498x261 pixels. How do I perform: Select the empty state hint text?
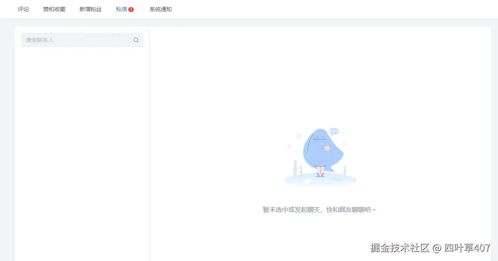pos(320,210)
